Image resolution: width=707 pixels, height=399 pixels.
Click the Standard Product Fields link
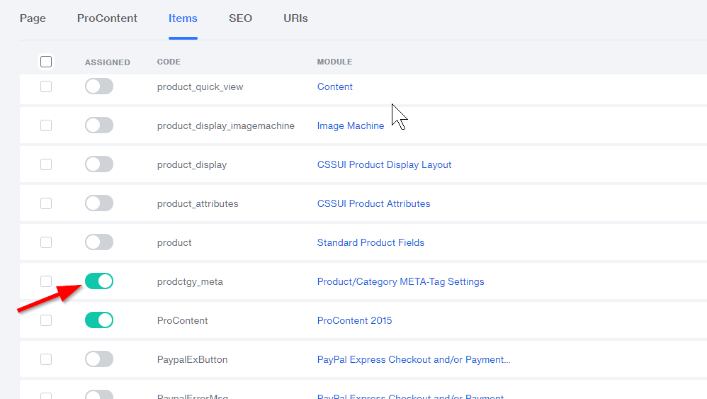(371, 242)
